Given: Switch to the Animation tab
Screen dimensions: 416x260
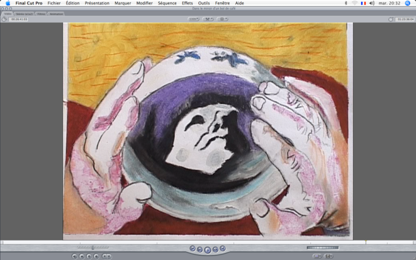Looking at the screenshot, I should point(56,14).
